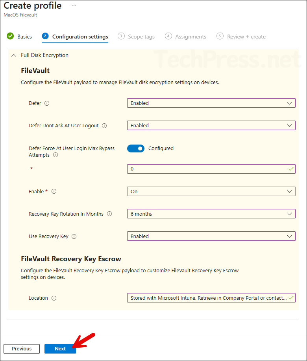The image size is (307, 361).
Task: Click info icon for Recovery Key Rotation In Months
Action: pos(109,214)
